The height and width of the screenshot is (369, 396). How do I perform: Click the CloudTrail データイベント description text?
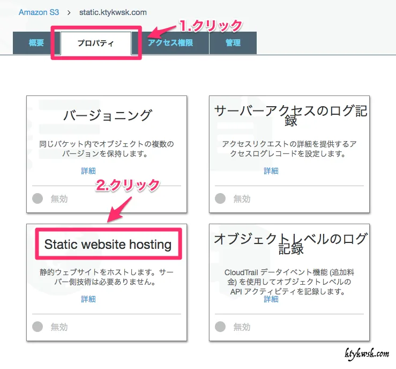click(x=289, y=282)
